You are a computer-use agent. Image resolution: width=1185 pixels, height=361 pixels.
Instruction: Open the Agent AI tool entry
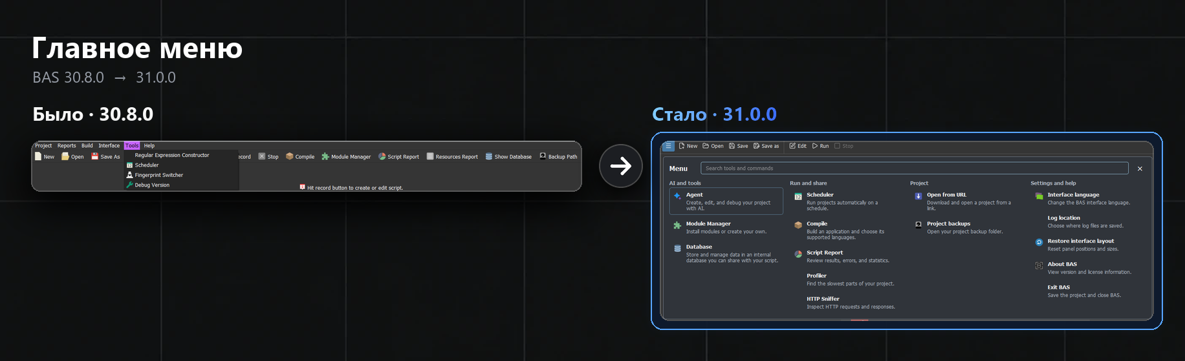[726, 201]
